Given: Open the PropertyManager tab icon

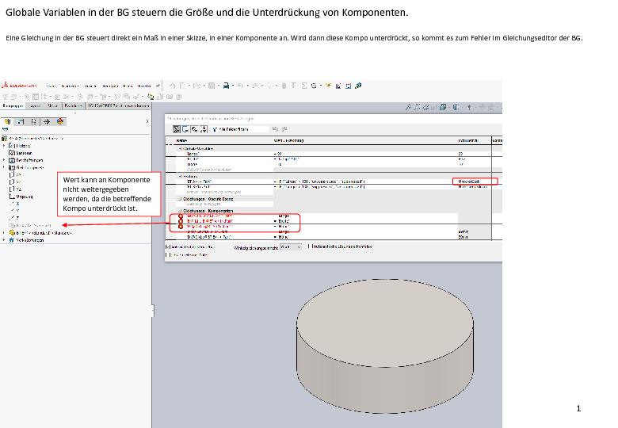Looking at the screenshot, I should pos(21,121).
